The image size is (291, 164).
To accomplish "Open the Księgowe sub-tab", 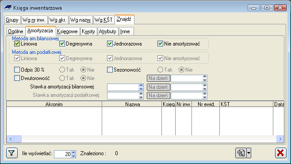I will pyautogui.click(x=68, y=31).
